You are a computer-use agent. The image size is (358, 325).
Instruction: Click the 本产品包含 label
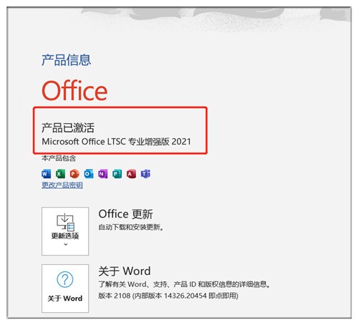click(59, 158)
